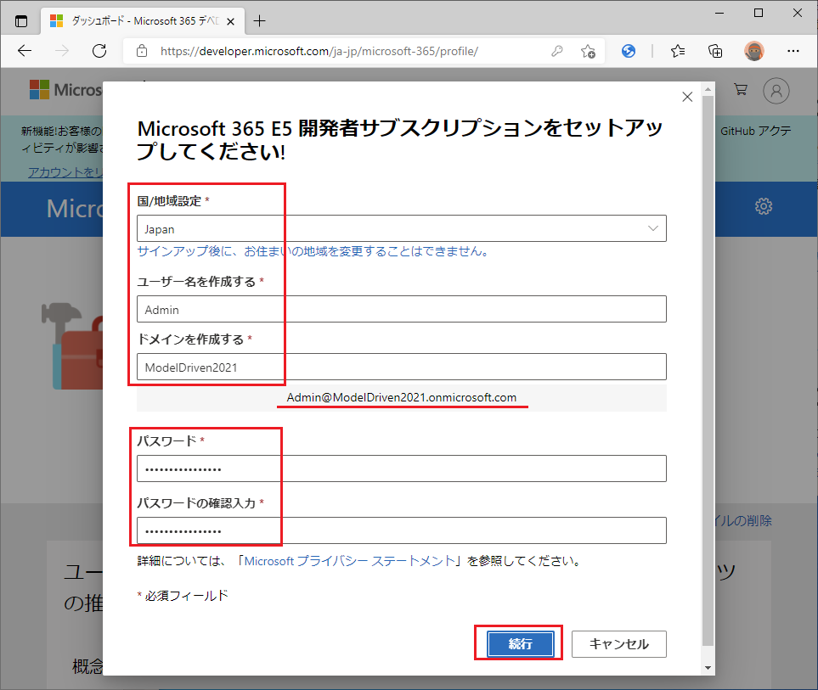Select the ダッシュボード - Microsoft 365 tab
Screen dimensions: 818x690
pyautogui.click(x=141, y=21)
